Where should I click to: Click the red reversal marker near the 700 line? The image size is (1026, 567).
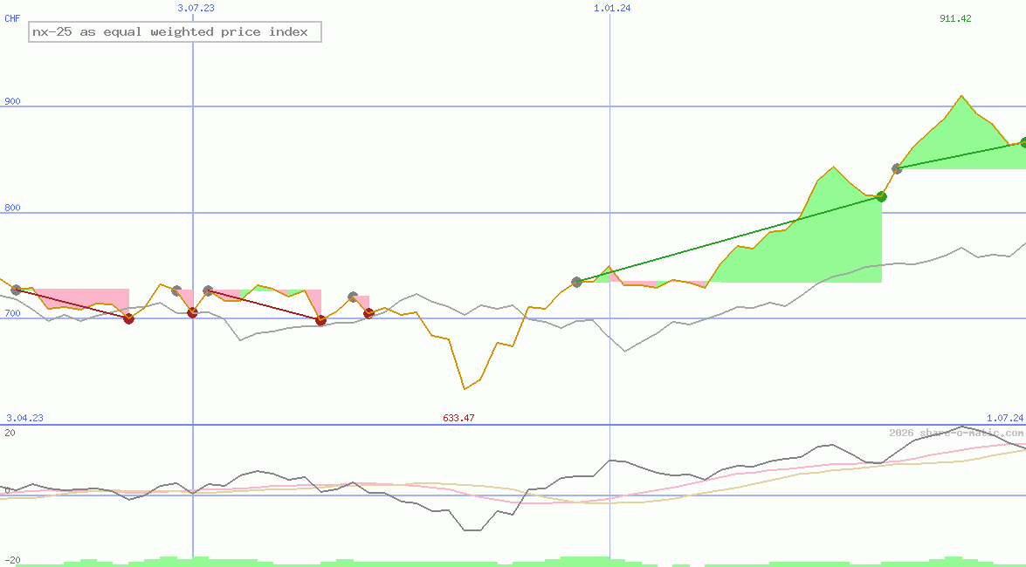coord(128,318)
